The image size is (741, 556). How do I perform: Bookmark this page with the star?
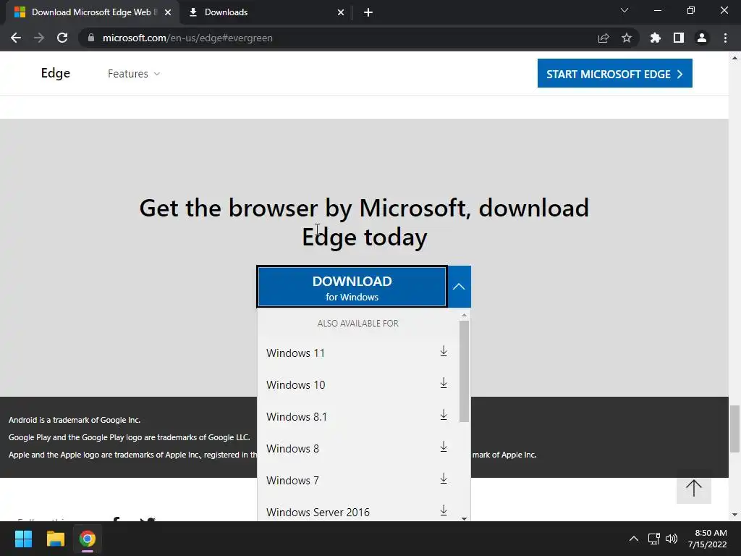pyautogui.click(x=627, y=38)
